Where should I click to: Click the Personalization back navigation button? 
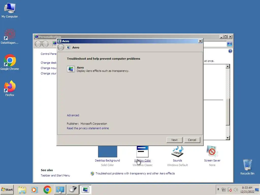click(38, 44)
